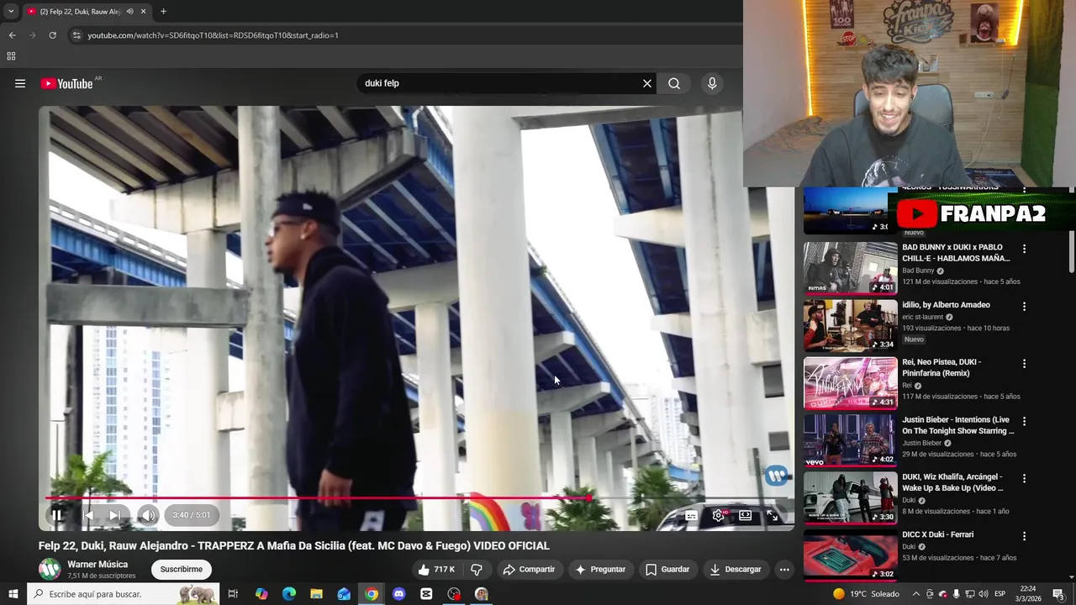Screen dimensions: 1076x605
Task: Open File Explorer from taskbar
Action: click(316, 594)
